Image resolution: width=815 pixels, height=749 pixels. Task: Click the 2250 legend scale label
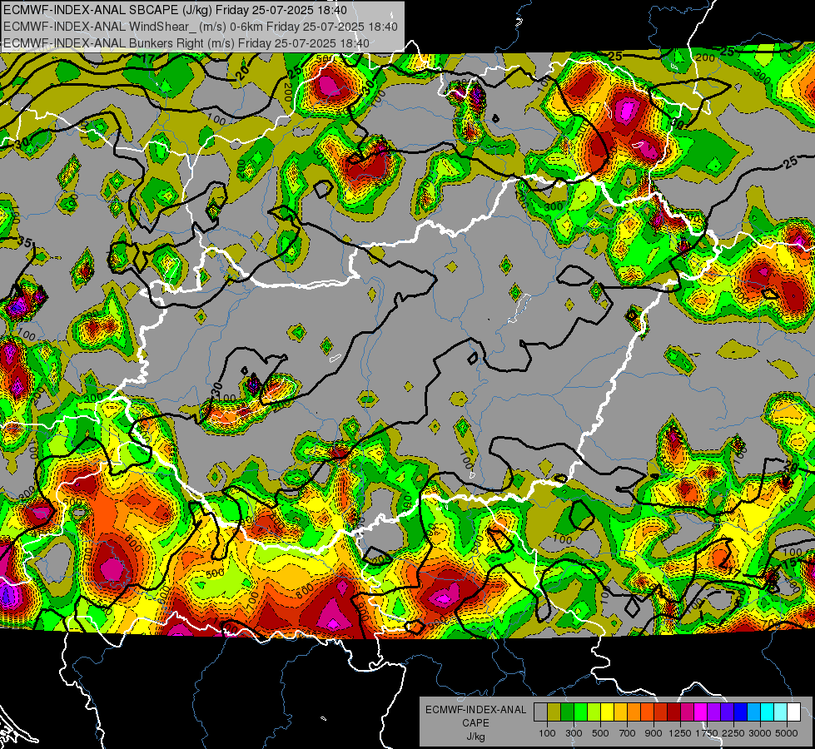[x=734, y=733]
